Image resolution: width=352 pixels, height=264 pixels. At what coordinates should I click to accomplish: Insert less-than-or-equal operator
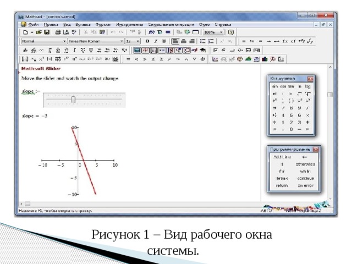(x=153, y=59)
